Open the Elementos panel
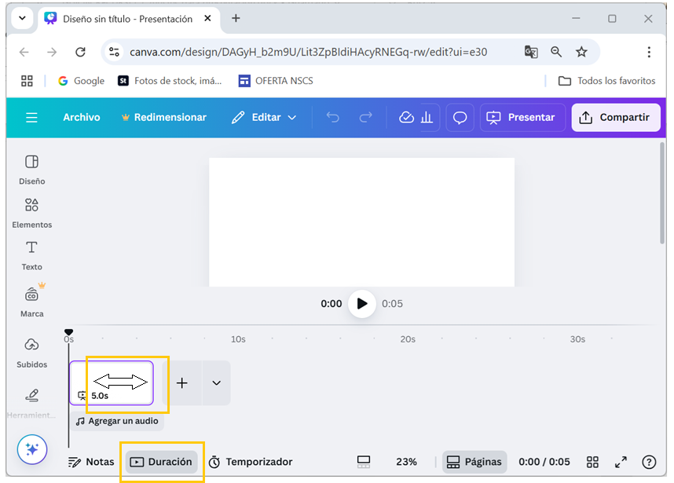 31,212
